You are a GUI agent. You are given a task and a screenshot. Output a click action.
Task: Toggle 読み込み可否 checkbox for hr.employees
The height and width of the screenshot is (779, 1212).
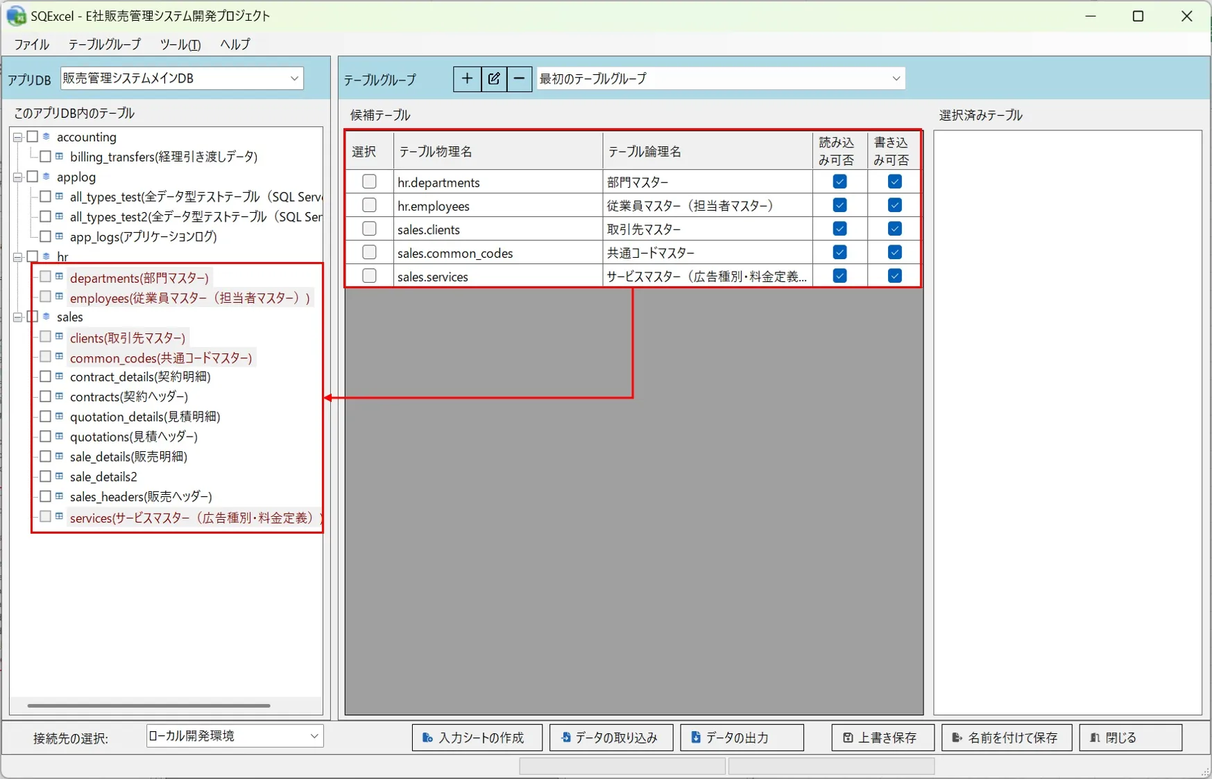point(839,205)
